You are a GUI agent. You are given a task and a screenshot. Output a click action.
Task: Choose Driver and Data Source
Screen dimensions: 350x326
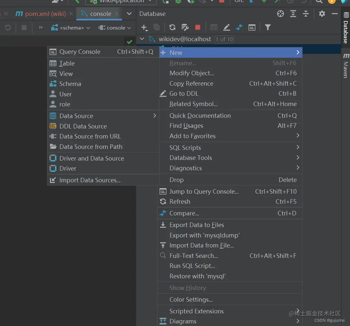pos(103,158)
